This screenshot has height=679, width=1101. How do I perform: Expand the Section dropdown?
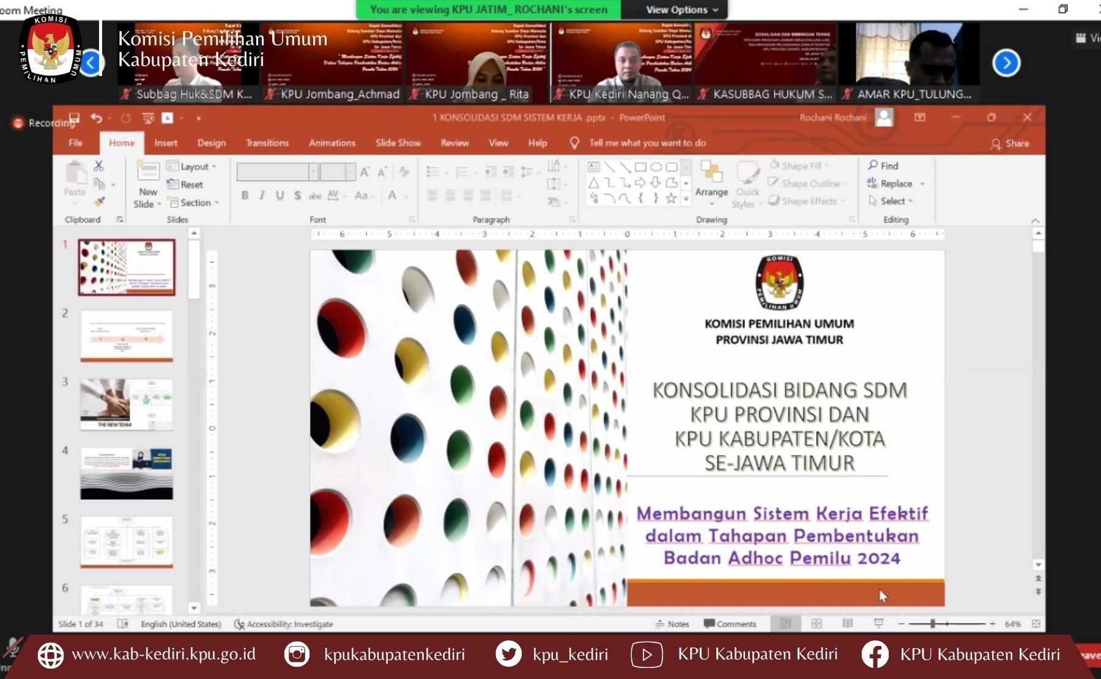pyautogui.click(x=194, y=202)
